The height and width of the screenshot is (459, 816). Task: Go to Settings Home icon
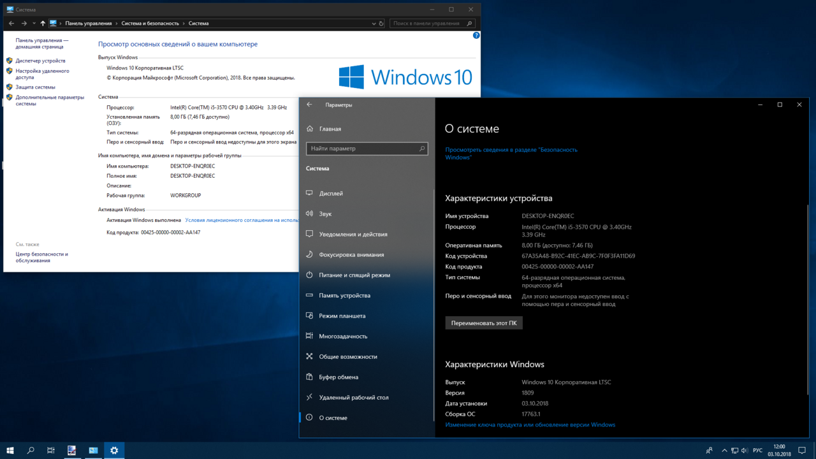(310, 128)
